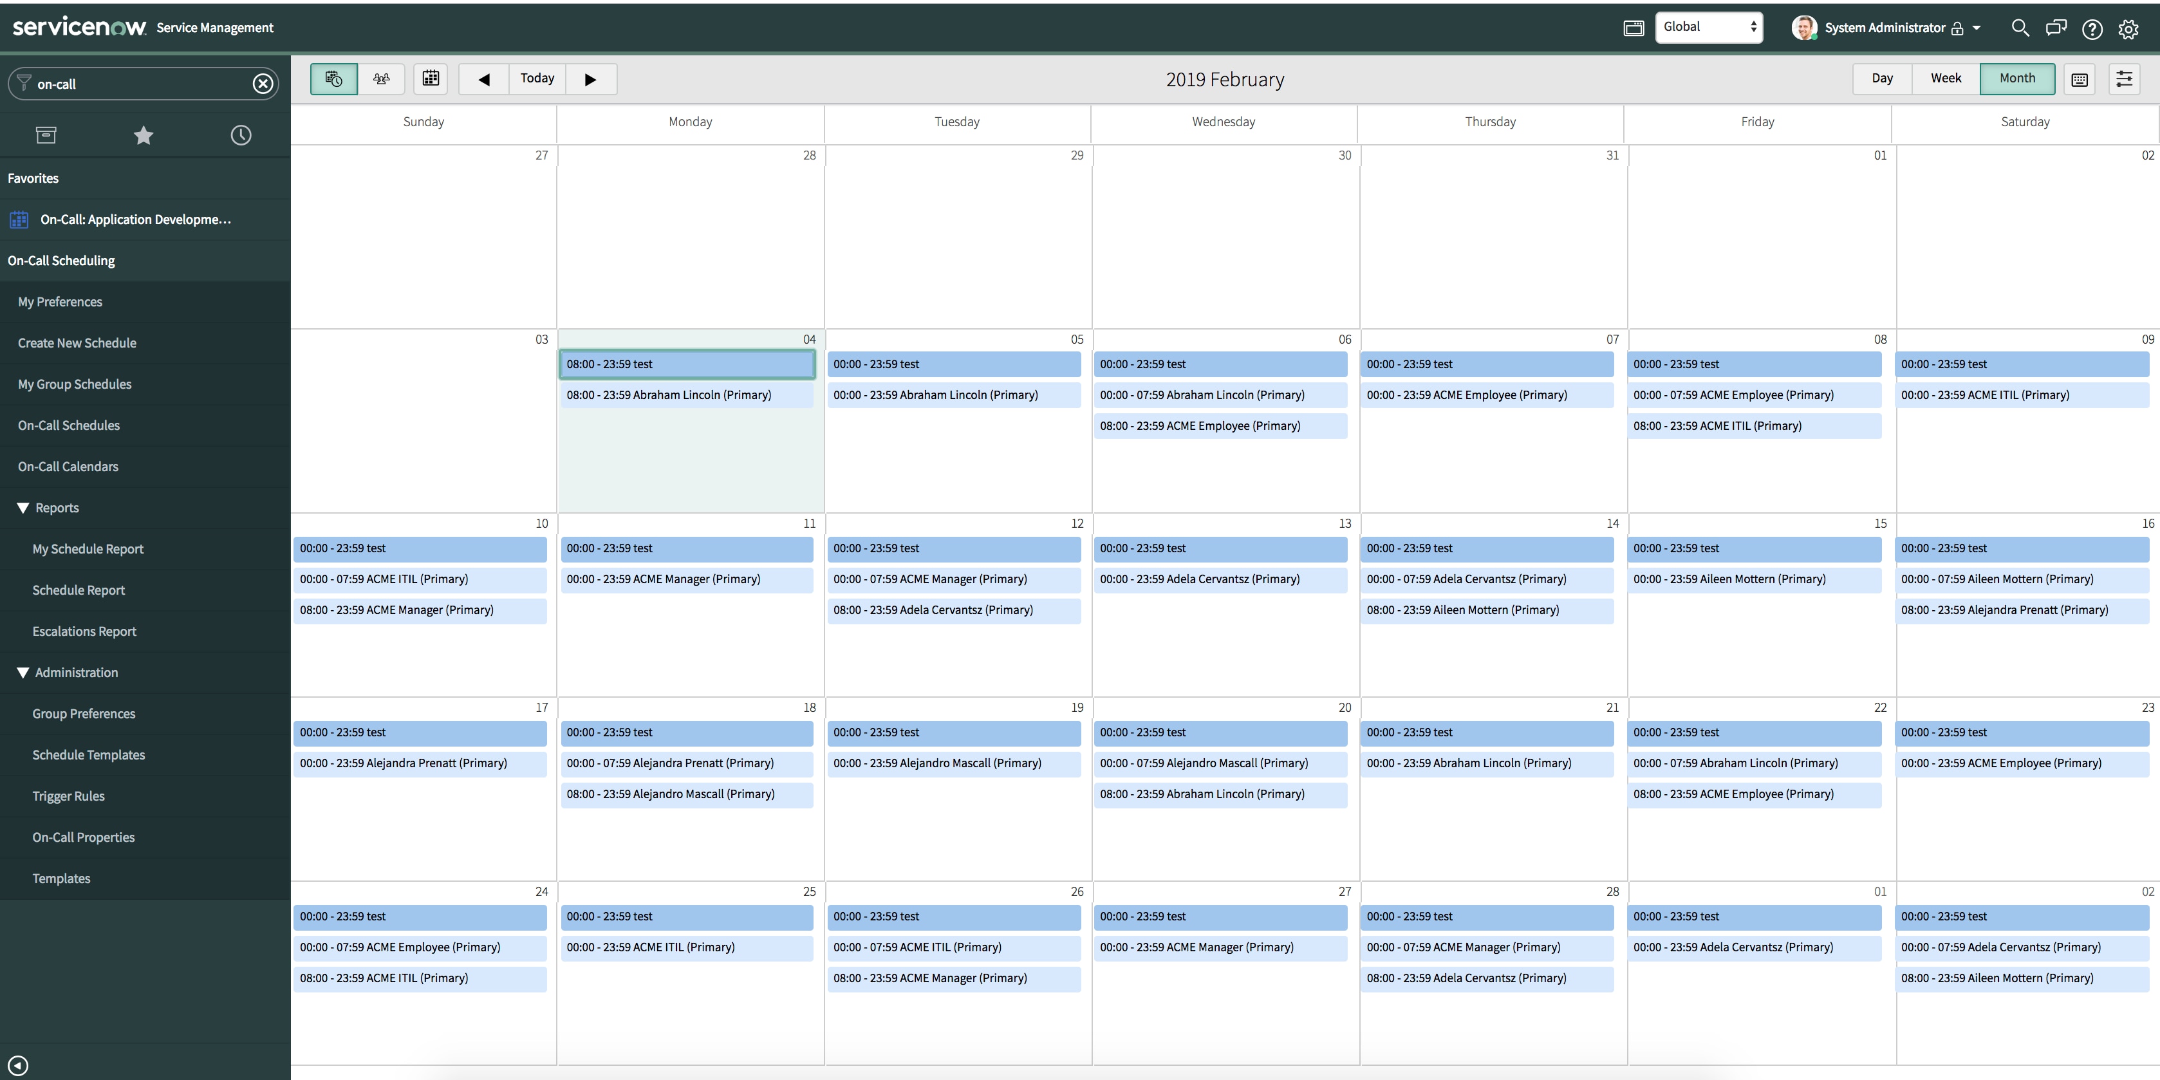This screenshot has width=2160, height=1080.
Task: Show the Favorites star tab
Action: [144, 135]
